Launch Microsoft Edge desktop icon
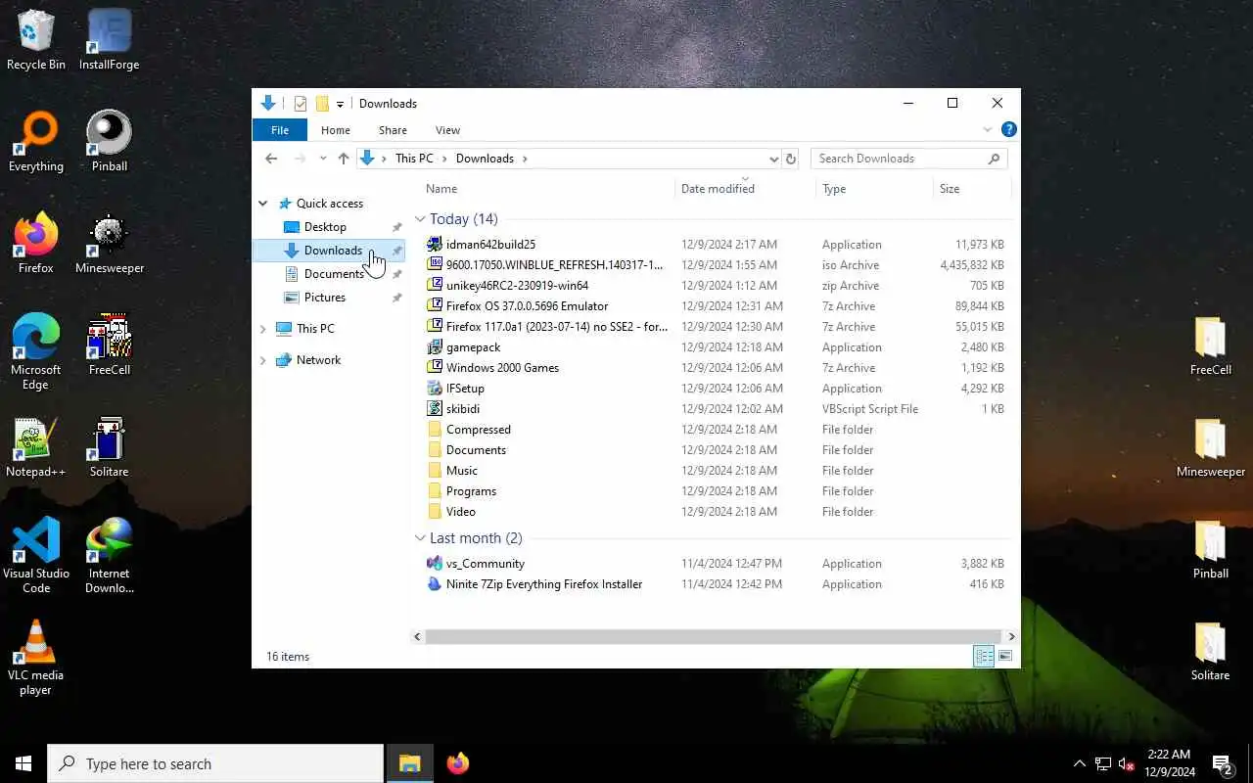This screenshot has height=783, width=1253. (36, 352)
